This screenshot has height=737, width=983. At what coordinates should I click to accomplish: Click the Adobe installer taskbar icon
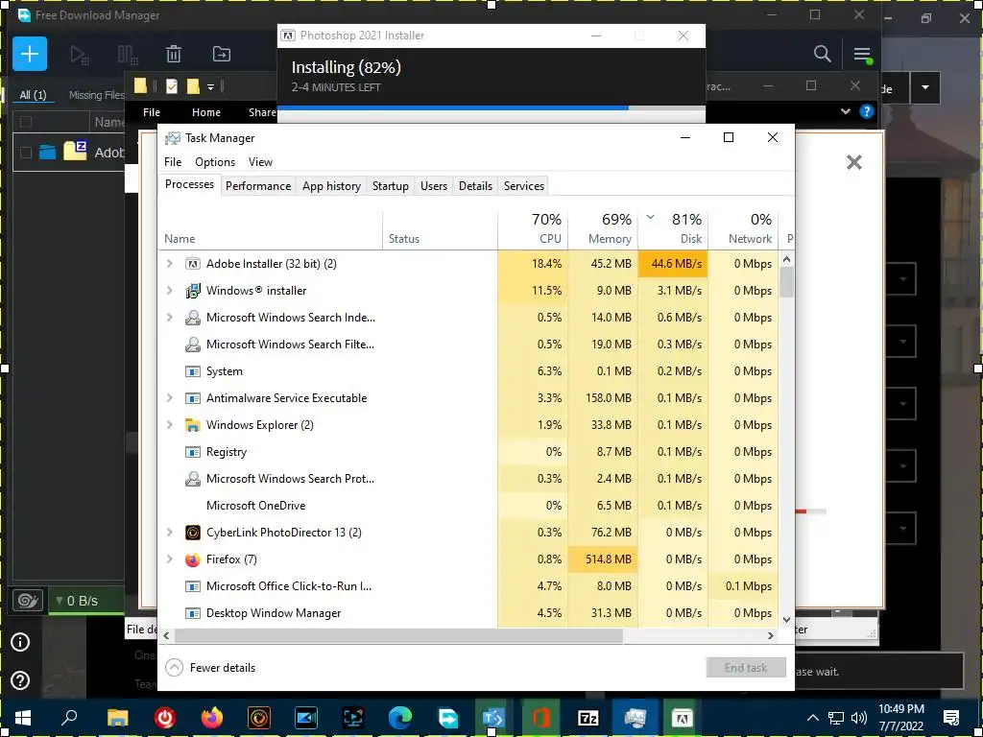[x=683, y=718]
